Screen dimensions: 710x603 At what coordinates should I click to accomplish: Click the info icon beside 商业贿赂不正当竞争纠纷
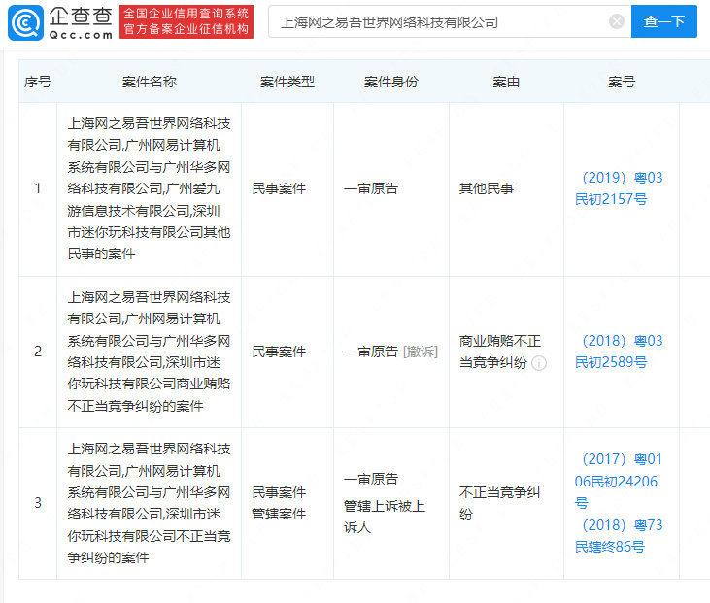click(x=539, y=363)
